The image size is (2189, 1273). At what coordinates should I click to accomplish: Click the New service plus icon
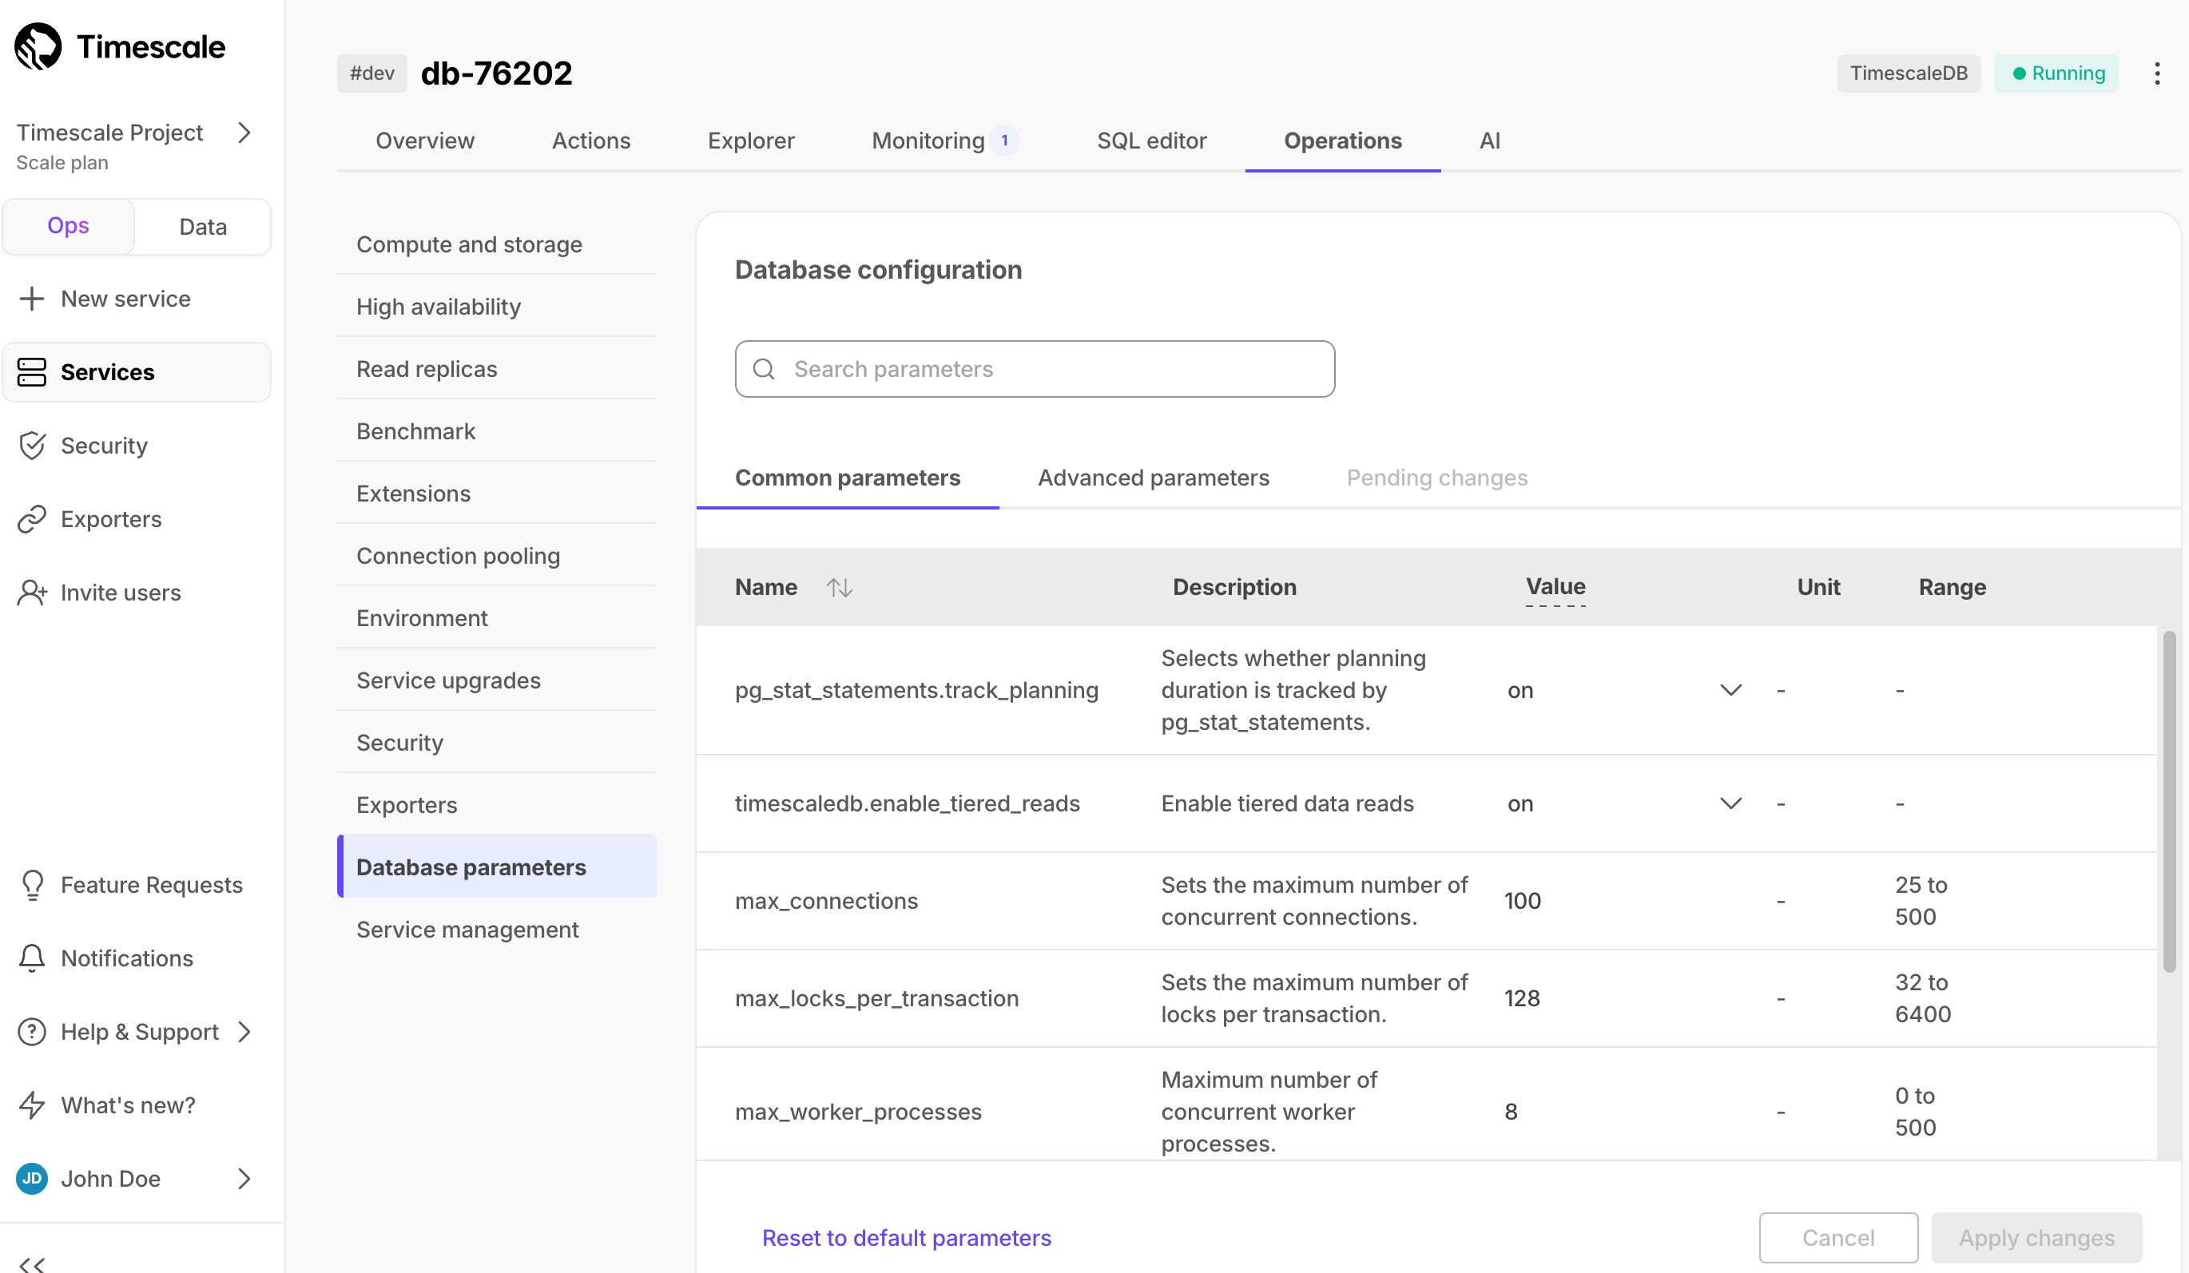pyautogui.click(x=31, y=299)
